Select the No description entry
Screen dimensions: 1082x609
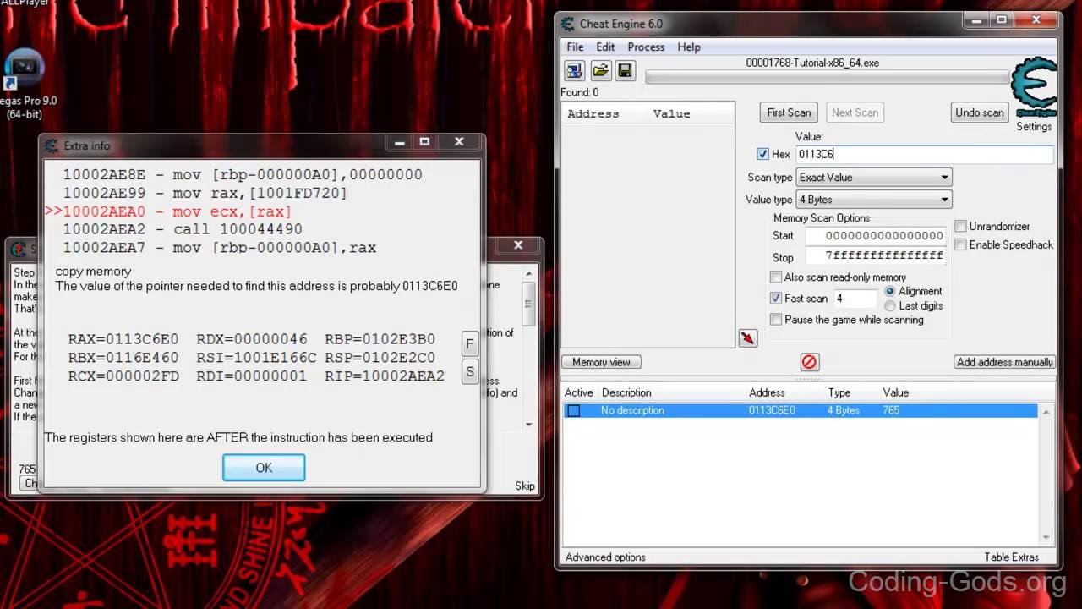pos(632,410)
